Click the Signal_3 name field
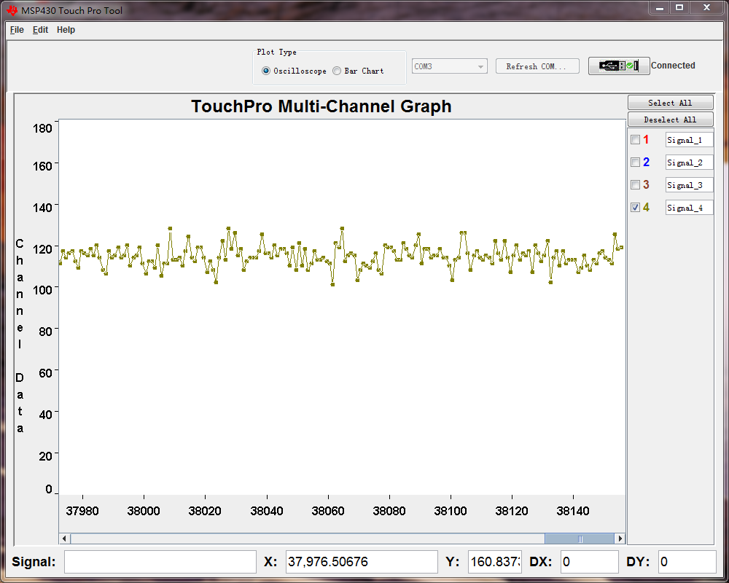 click(x=689, y=185)
